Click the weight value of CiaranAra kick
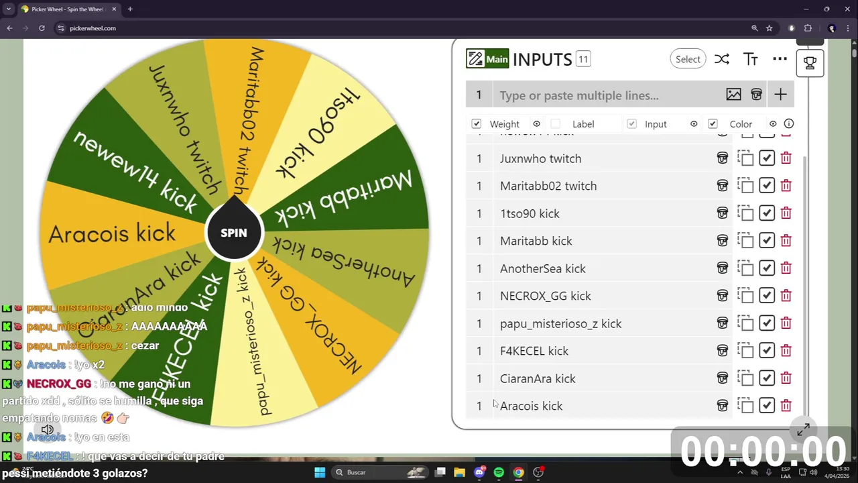Viewport: 858px width, 483px height. pyautogui.click(x=479, y=378)
